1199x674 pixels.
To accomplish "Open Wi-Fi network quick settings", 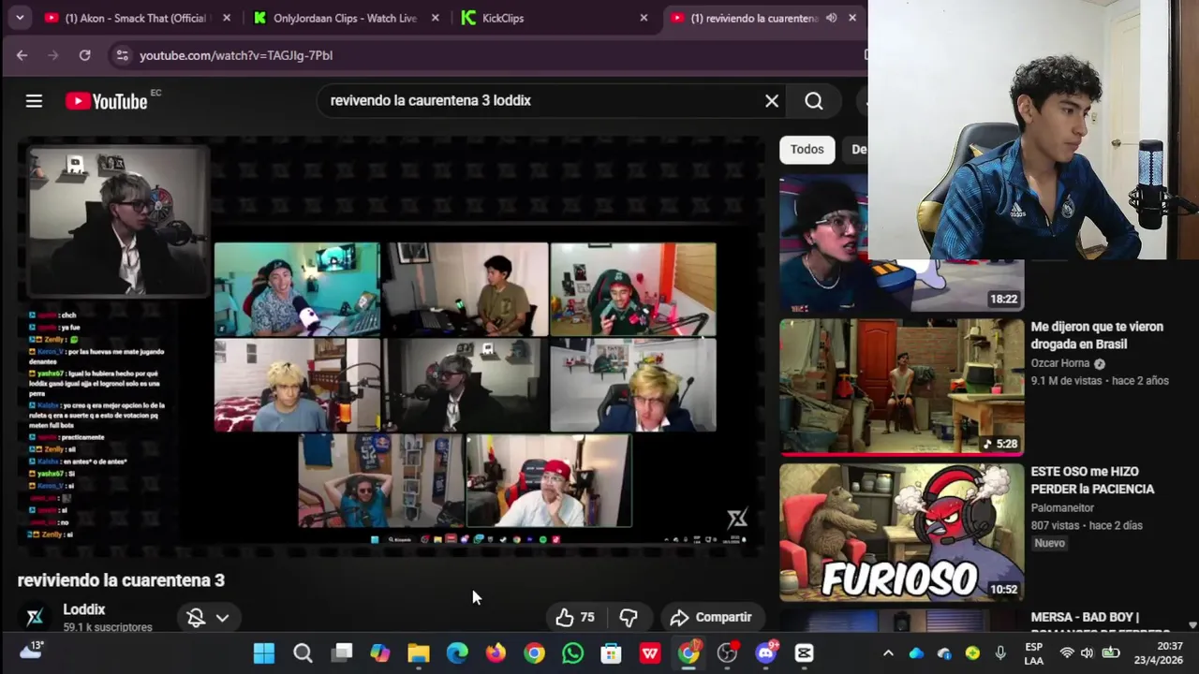I will [x=1067, y=653].
